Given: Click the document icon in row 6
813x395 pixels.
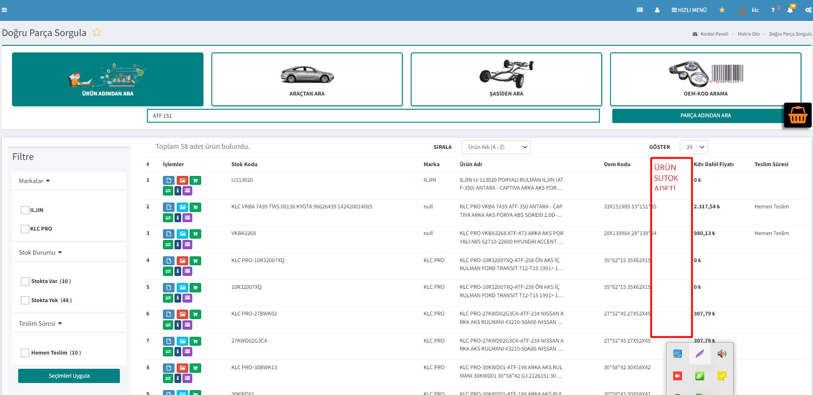Looking at the screenshot, I should [168, 315].
